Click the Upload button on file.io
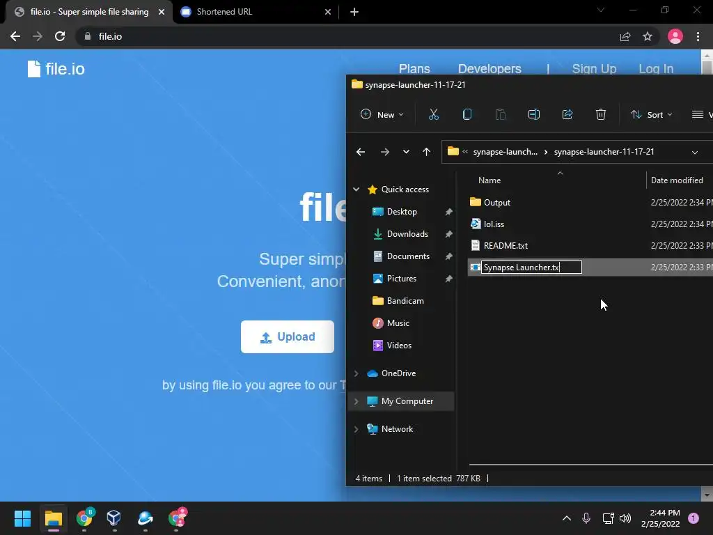Viewport: 713px width, 535px height. tap(288, 336)
